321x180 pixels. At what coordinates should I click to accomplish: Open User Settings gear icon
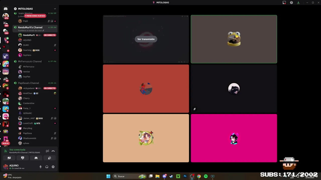point(53,167)
